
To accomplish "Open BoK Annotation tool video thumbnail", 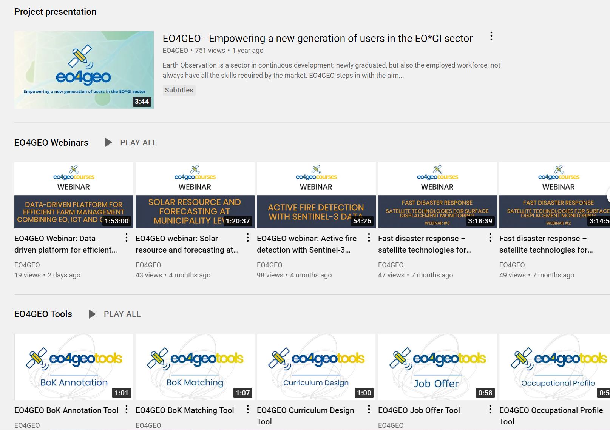I will [74, 367].
